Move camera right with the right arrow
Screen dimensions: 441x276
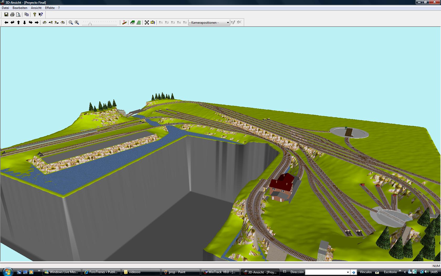point(37,23)
